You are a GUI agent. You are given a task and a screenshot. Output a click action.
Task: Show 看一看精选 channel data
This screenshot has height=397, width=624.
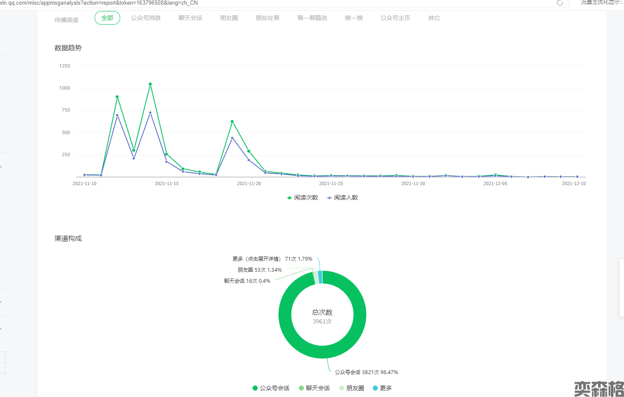coord(312,18)
